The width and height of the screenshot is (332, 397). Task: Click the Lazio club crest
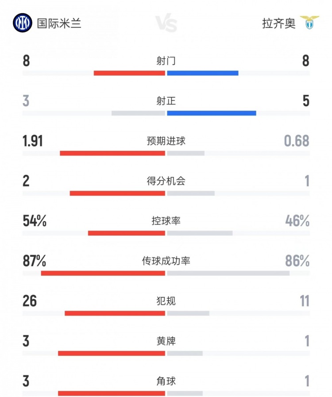[309, 23]
